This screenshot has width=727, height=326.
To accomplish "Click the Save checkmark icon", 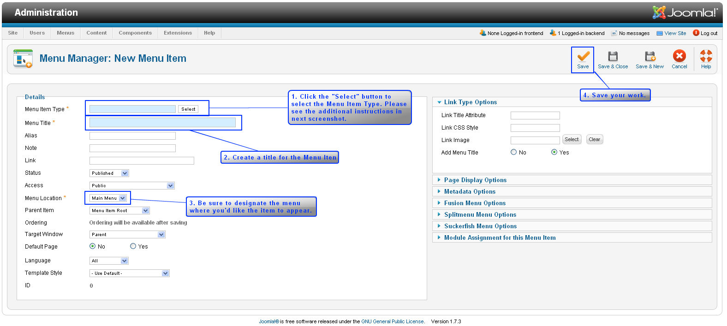I will pyautogui.click(x=583, y=56).
